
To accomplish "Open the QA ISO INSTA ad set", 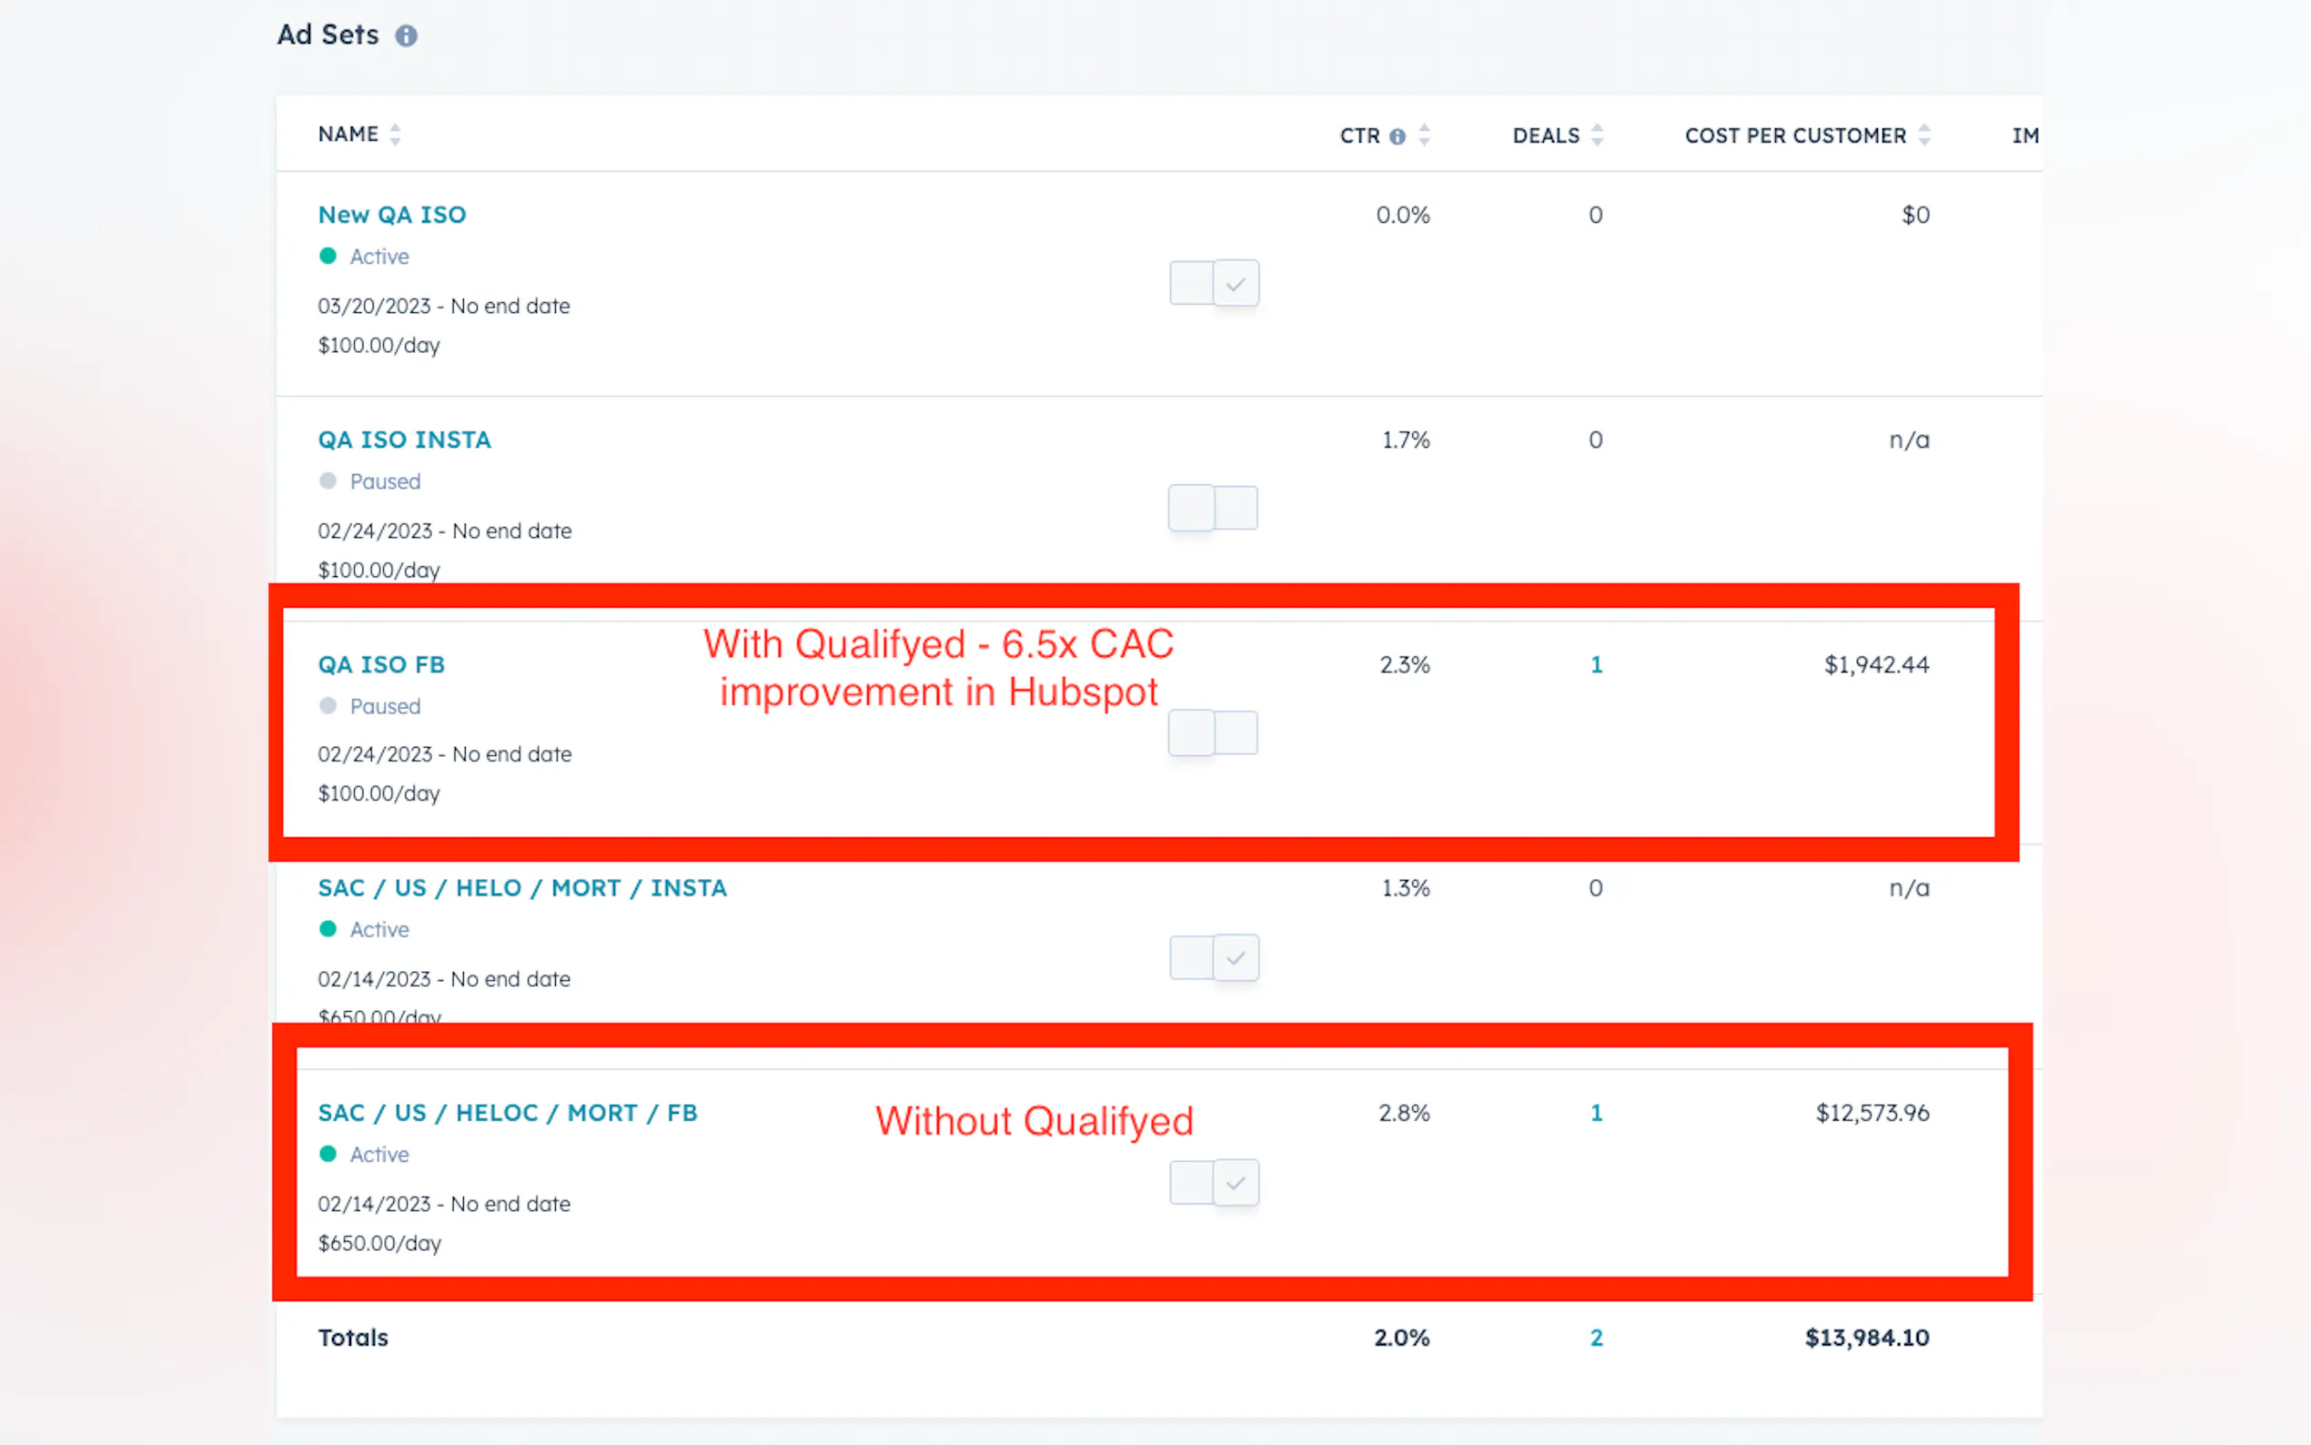I will [x=404, y=440].
